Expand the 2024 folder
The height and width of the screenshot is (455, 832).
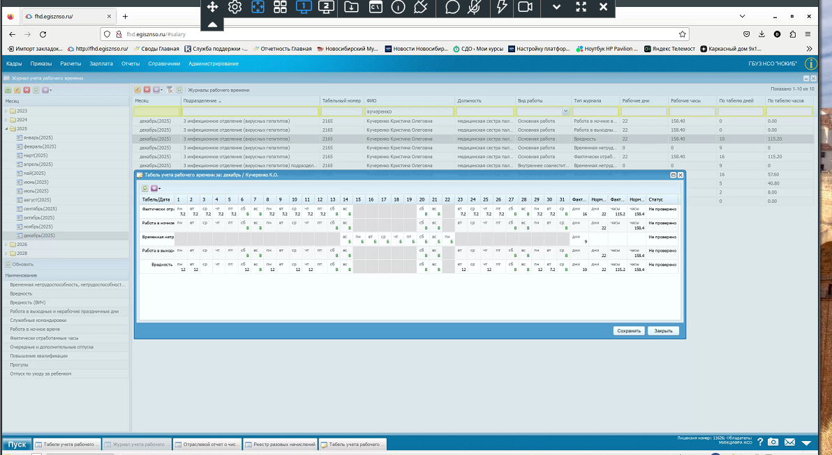coord(6,121)
